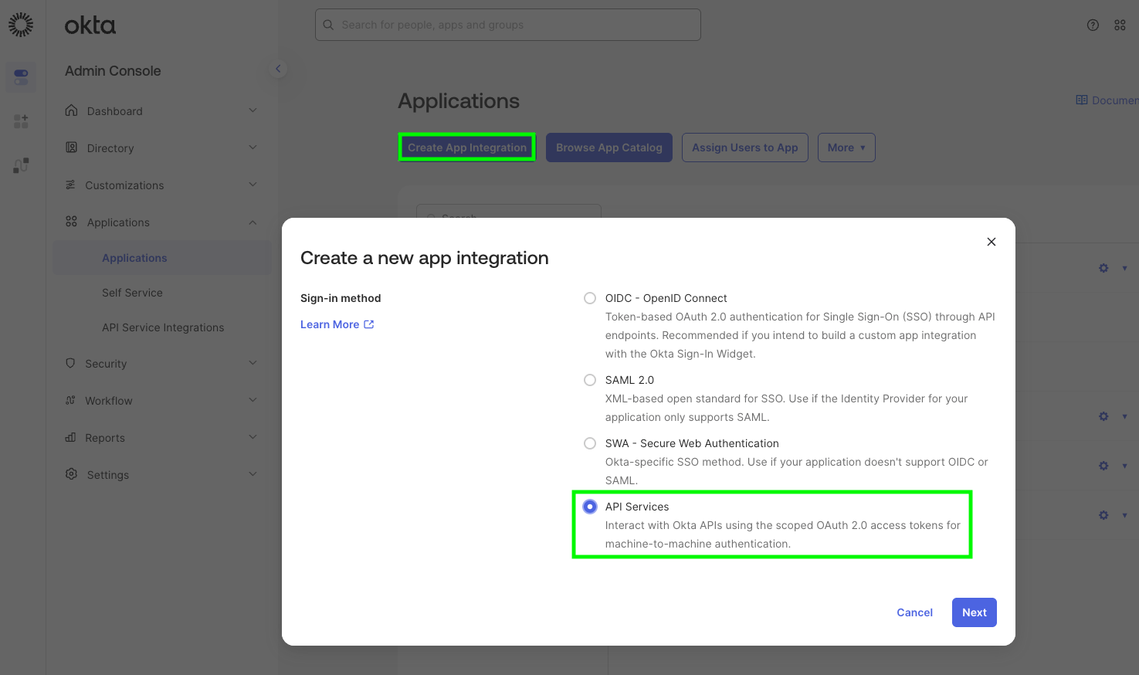Click the Okta sunburst logo icon
The width and height of the screenshot is (1139, 675).
[21, 25]
